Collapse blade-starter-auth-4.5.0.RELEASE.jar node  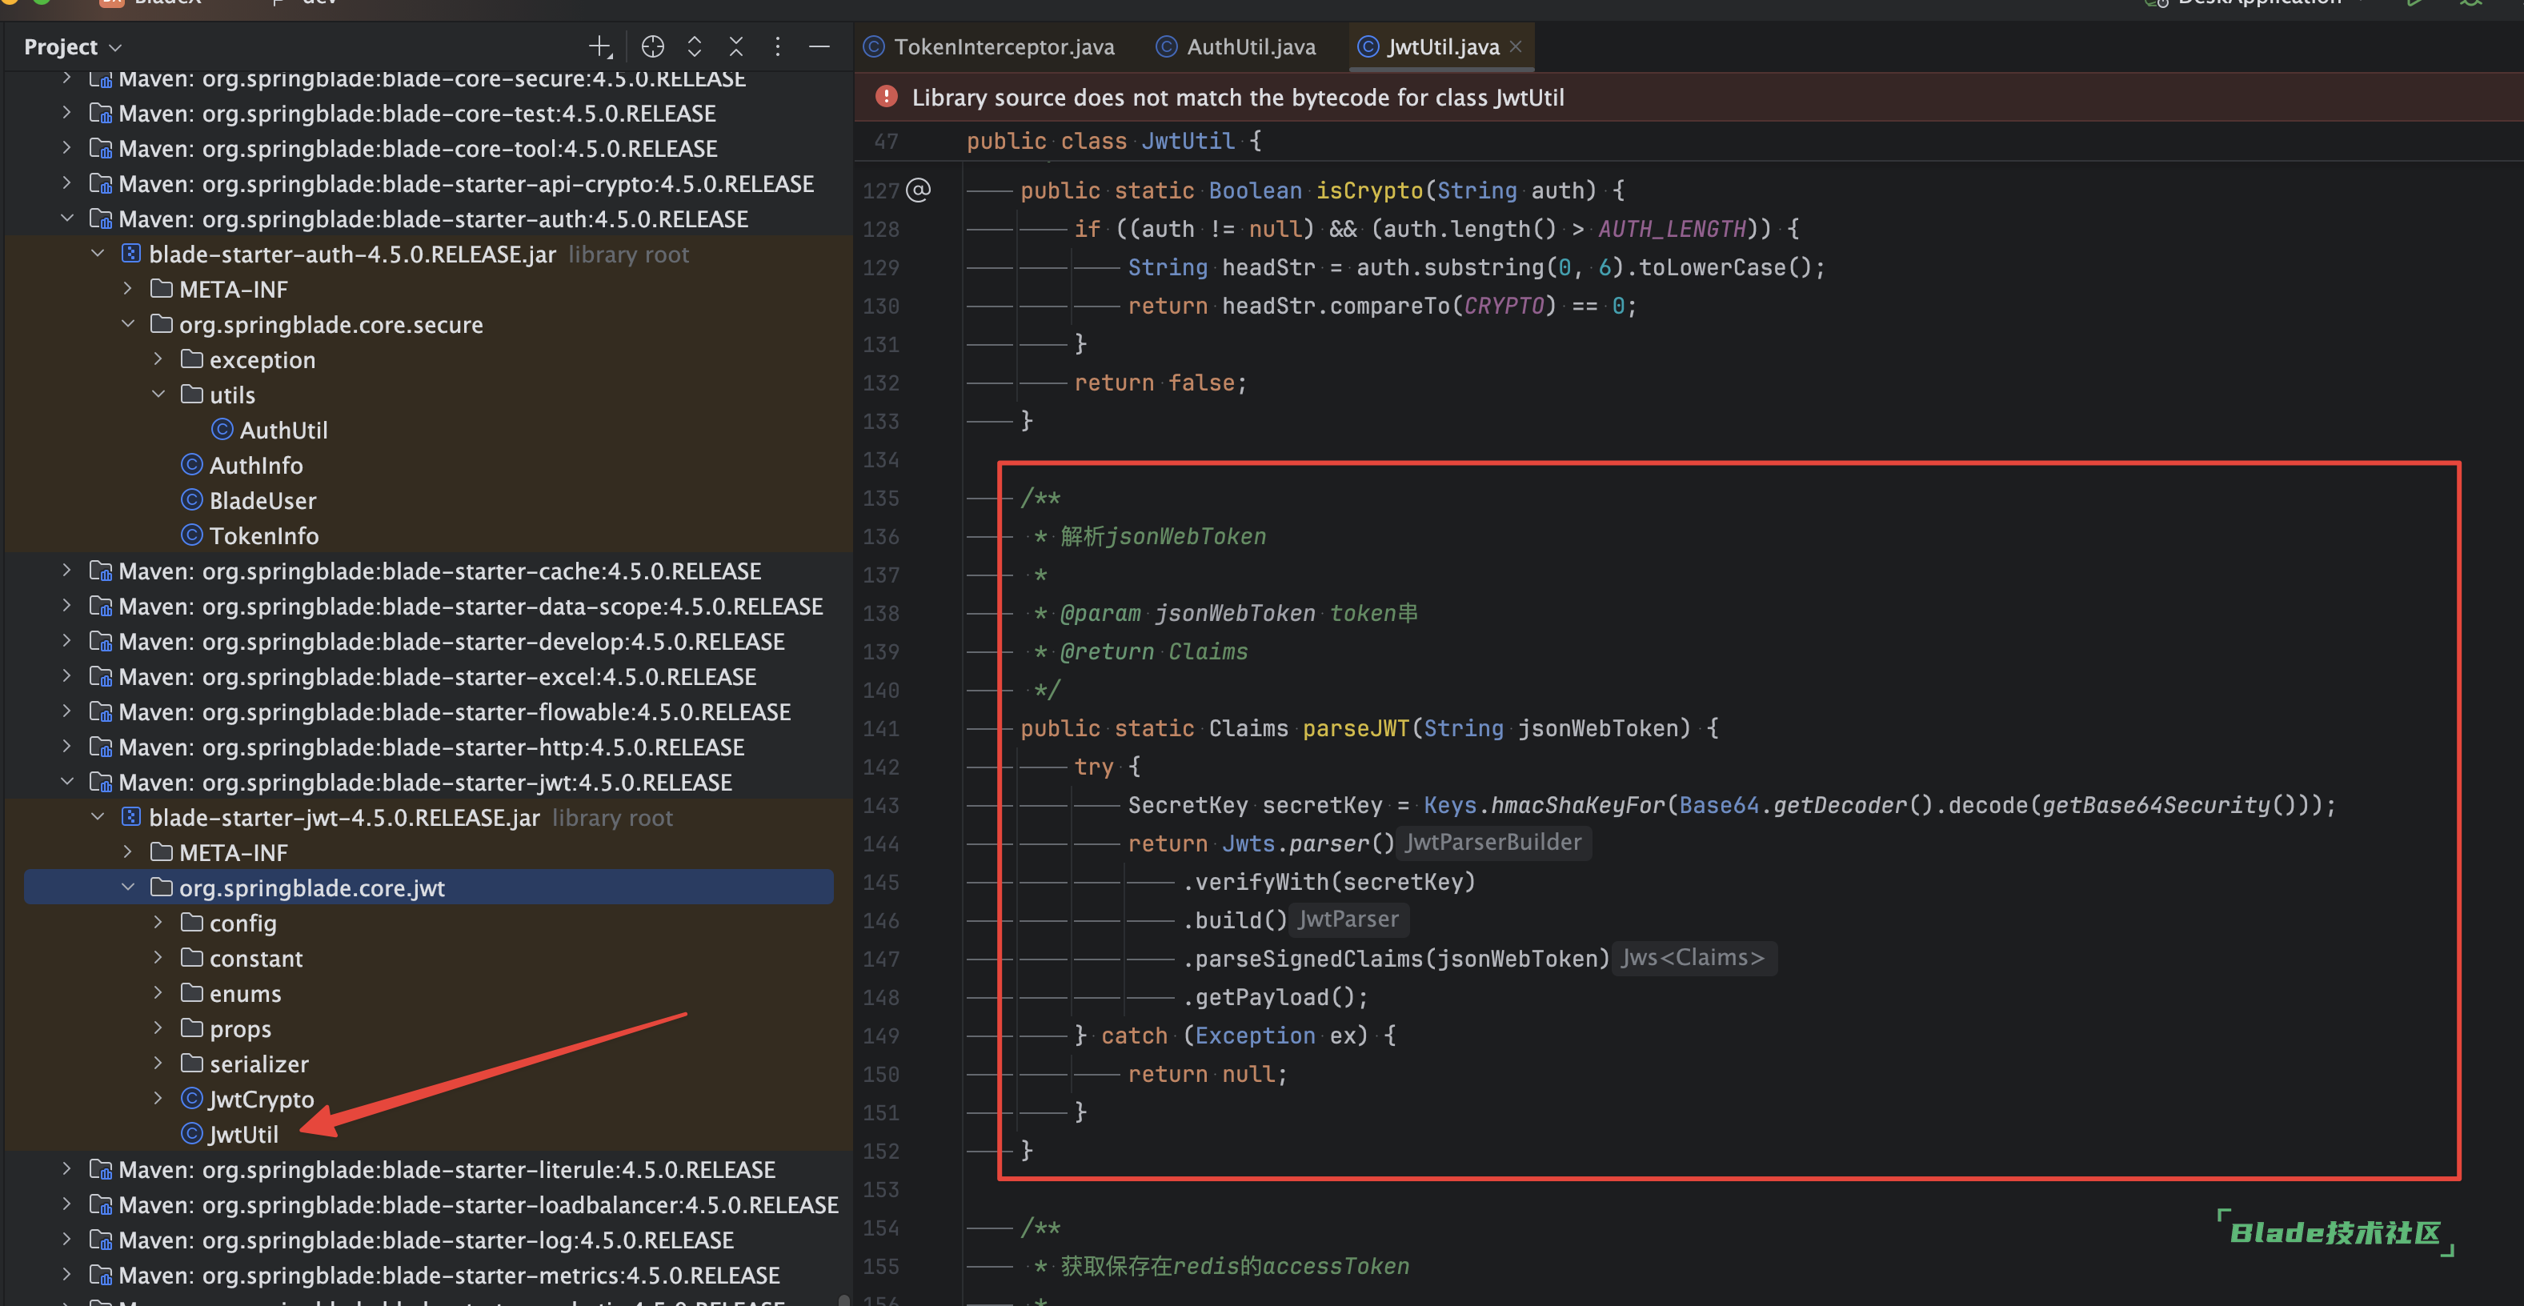pos(97,254)
